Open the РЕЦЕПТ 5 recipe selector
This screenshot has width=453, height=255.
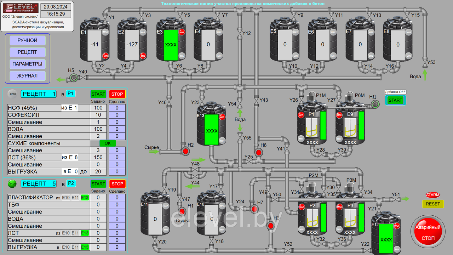point(38,183)
